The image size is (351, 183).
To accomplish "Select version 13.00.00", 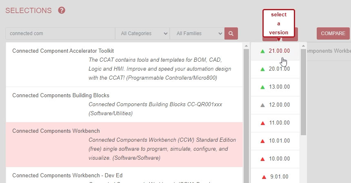I will pyautogui.click(x=275, y=87).
